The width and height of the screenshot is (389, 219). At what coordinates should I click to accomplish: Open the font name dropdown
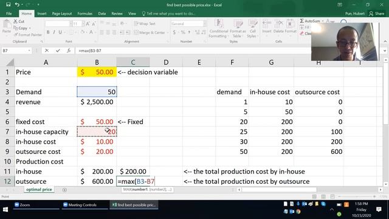(x=71, y=24)
